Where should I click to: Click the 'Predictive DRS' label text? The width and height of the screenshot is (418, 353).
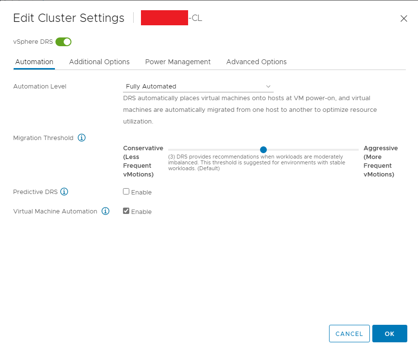pos(35,192)
